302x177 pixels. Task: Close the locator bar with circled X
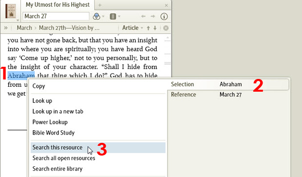(x=166, y=28)
